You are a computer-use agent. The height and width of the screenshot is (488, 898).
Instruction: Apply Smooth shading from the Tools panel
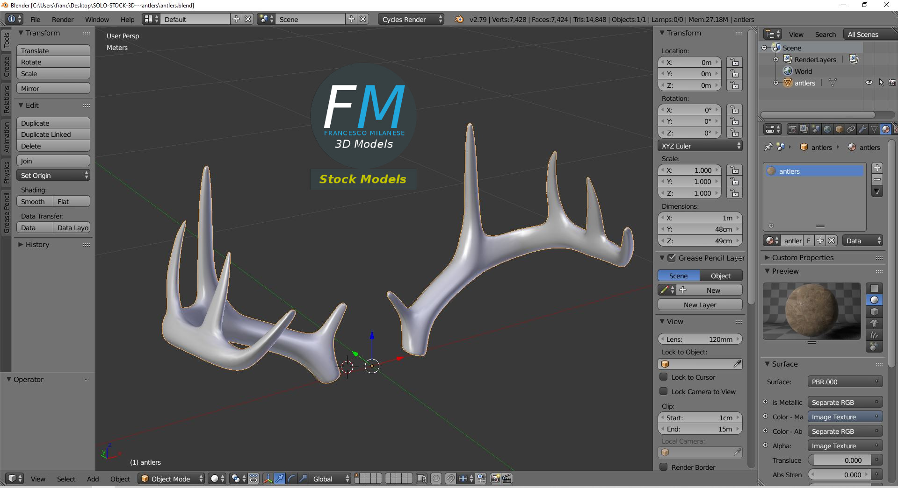point(33,201)
